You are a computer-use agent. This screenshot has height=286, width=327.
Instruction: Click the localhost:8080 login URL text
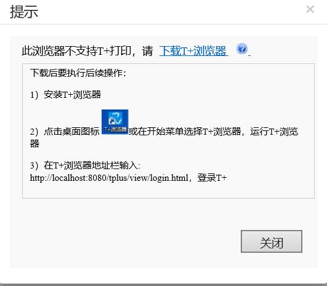(109, 178)
